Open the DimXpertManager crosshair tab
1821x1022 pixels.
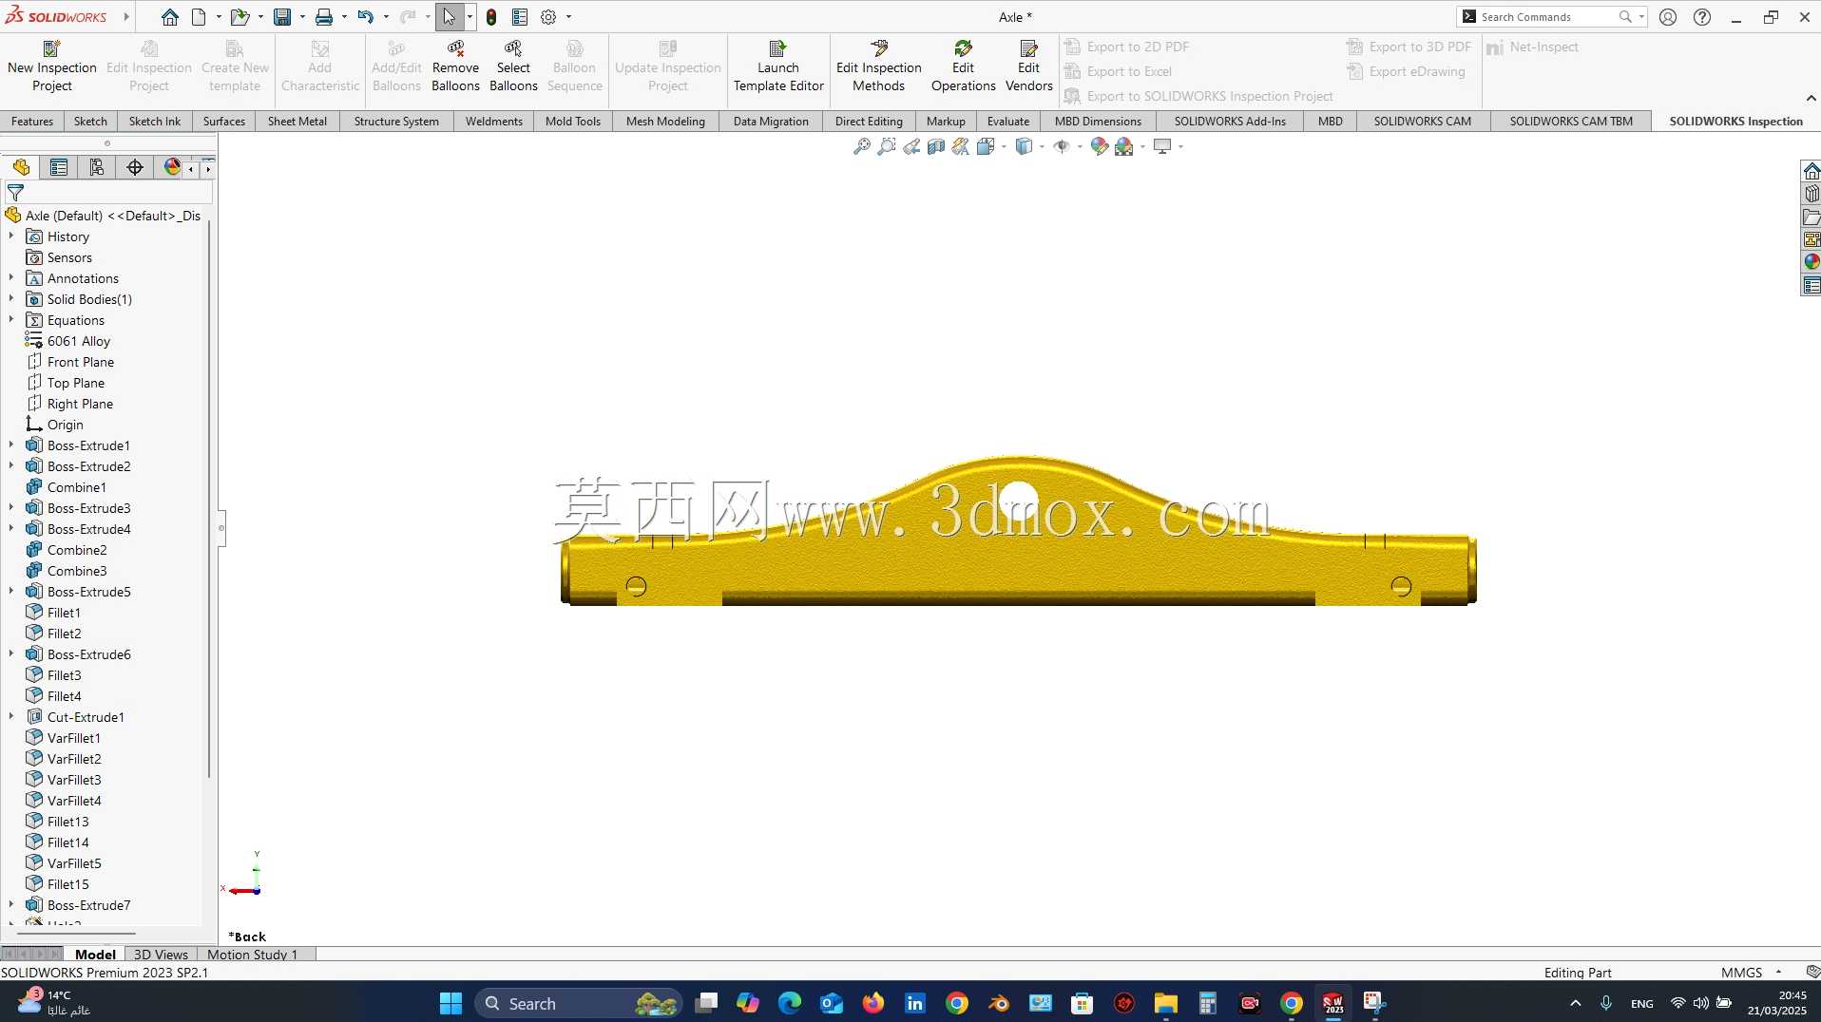pos(135,168)
